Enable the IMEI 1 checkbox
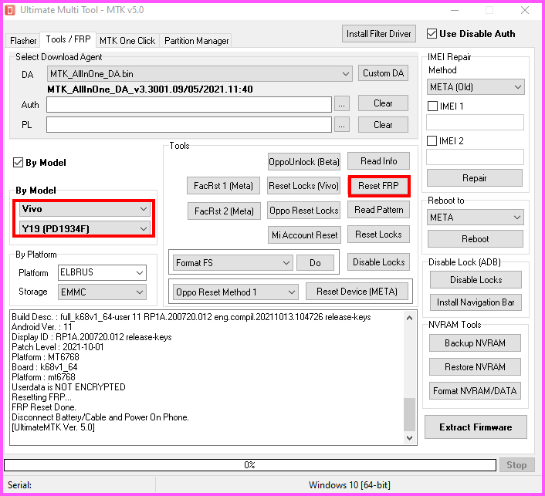Viewport: 545px width, 496px height. point(432,106)
